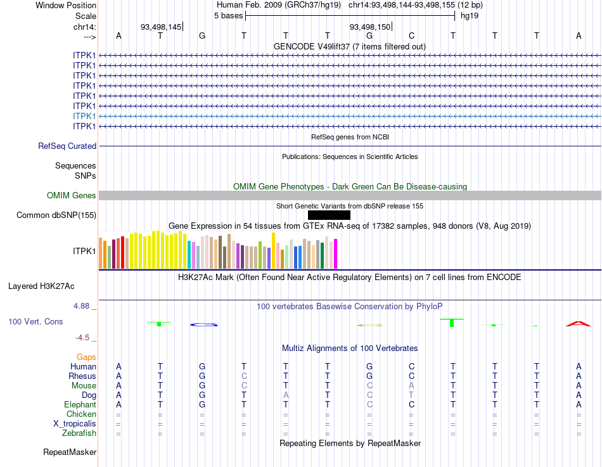Screen dimensions: 602x467
Task: Open the light-blue ITPK1 transcript label
Action: [x=84, y=116]
